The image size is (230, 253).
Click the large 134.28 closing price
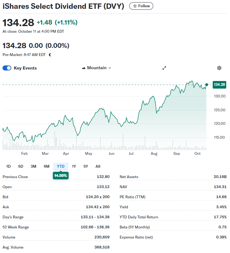pyautogui.click(x=18, y=23)
